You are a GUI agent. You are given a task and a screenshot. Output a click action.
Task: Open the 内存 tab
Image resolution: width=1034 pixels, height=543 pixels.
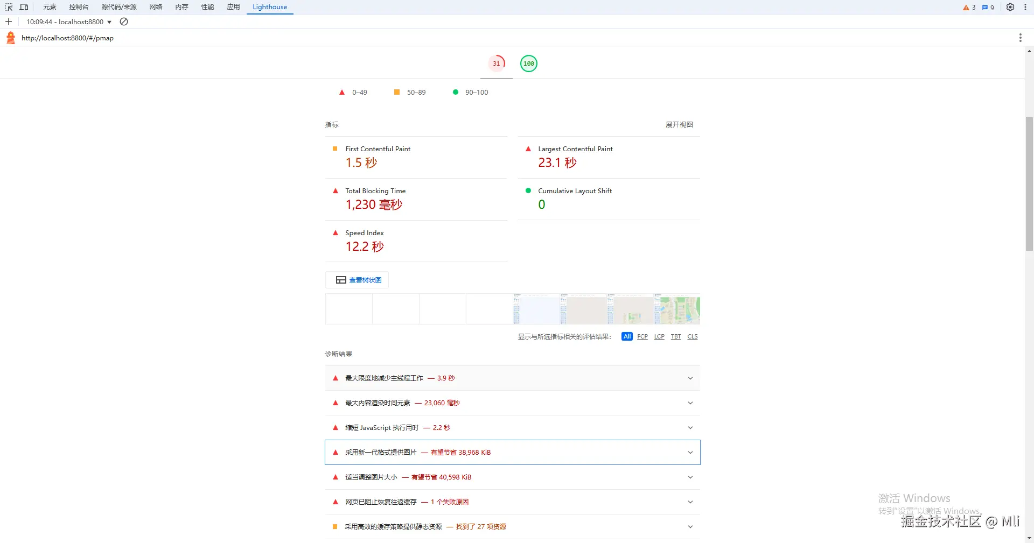coord(182,7)
